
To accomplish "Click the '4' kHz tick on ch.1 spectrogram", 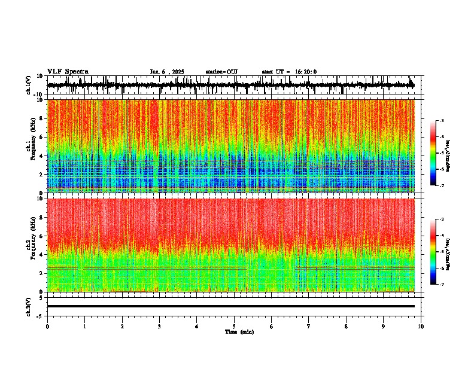I will (x=42, y=156).
